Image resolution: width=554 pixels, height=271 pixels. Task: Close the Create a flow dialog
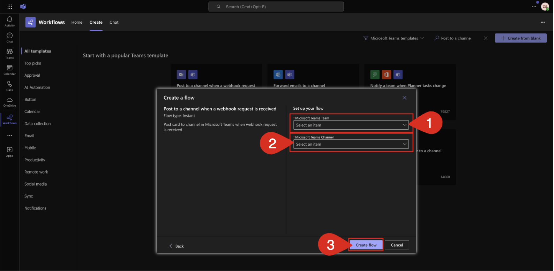point(404,98)
